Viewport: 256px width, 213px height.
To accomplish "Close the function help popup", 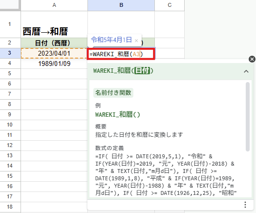I will pyautogui.click(x=252, y=59).
